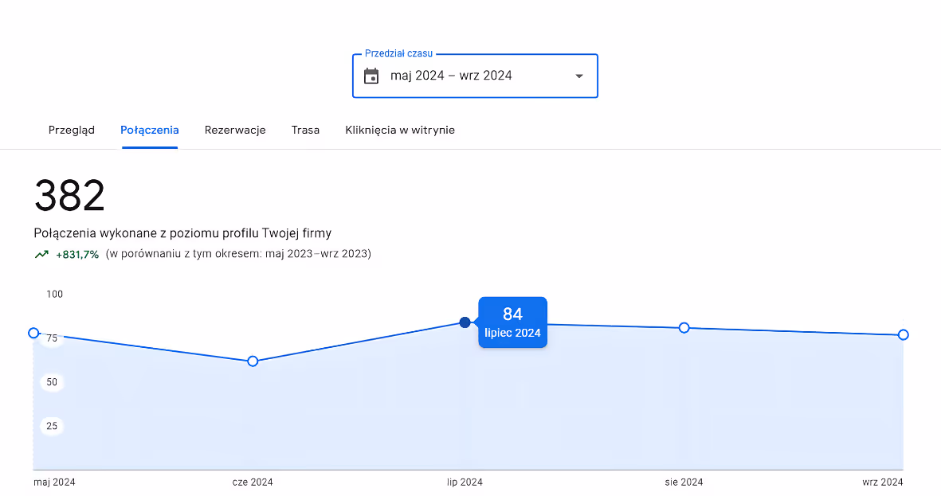Screen dimensions: 941x496
Task: Switch to the Przegląd tab
Action: pos(72,130)
